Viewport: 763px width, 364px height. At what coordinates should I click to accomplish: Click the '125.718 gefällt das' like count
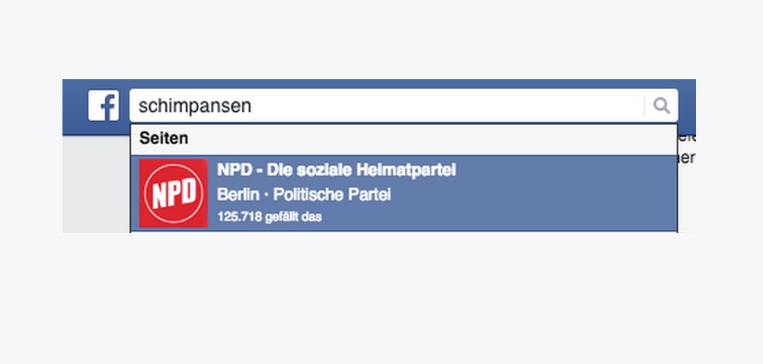pyautogui.click(x=269, y=217)
